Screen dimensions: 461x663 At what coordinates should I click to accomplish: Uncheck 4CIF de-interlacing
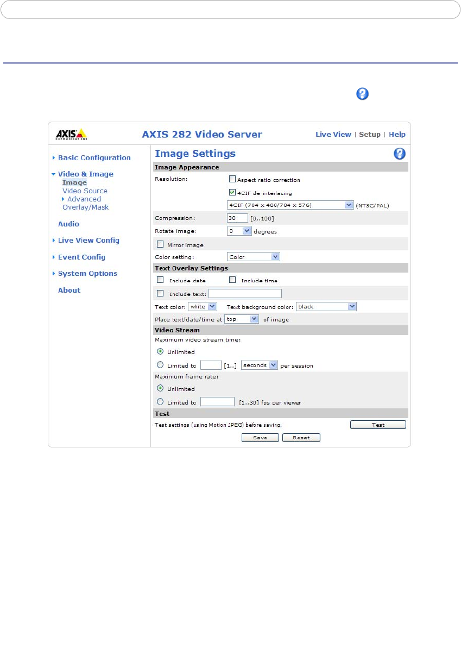[x=232, y=192]
